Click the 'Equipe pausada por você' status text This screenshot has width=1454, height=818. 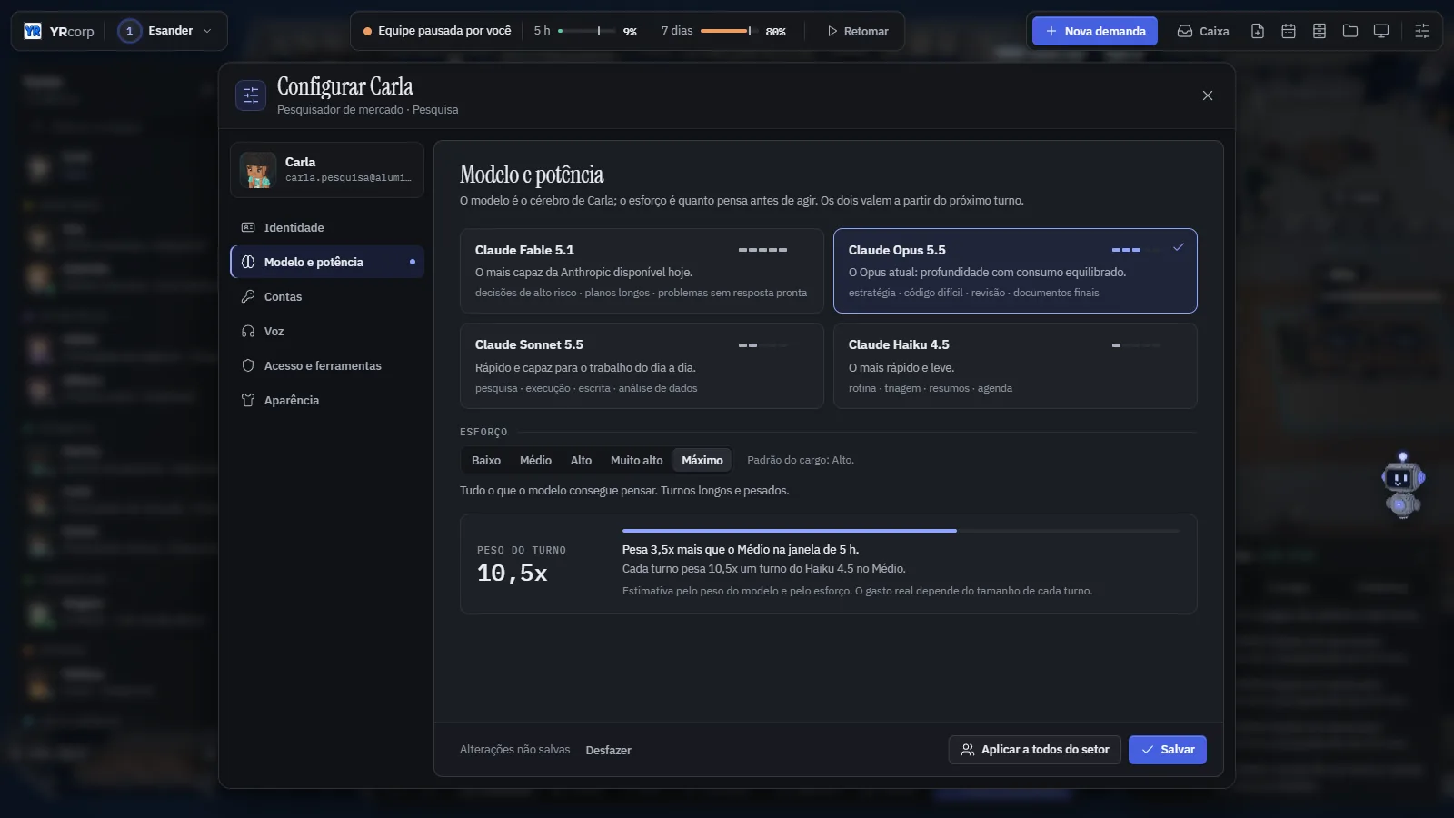(x=444, y=31)
